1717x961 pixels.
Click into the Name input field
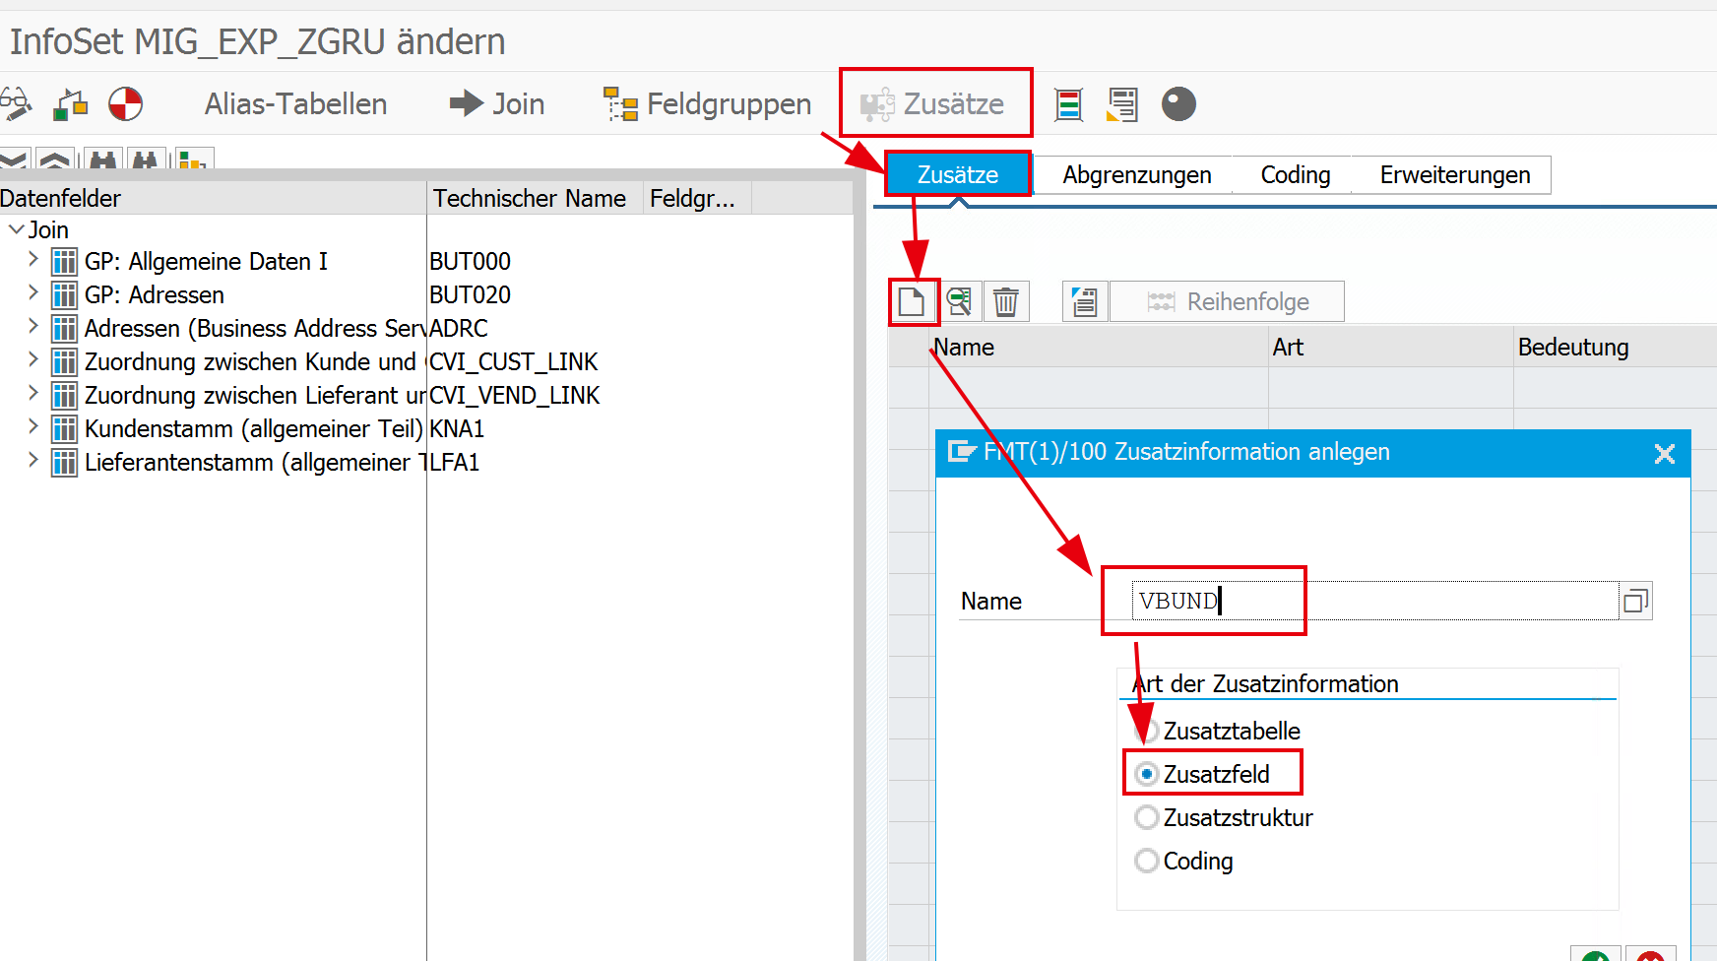(x=1373, y=601)
